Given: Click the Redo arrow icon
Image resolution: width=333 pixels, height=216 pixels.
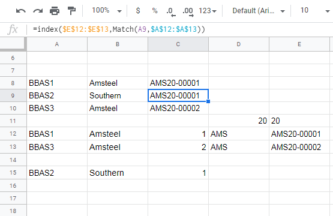Looking at the screenshot, I should pos(38,11).
